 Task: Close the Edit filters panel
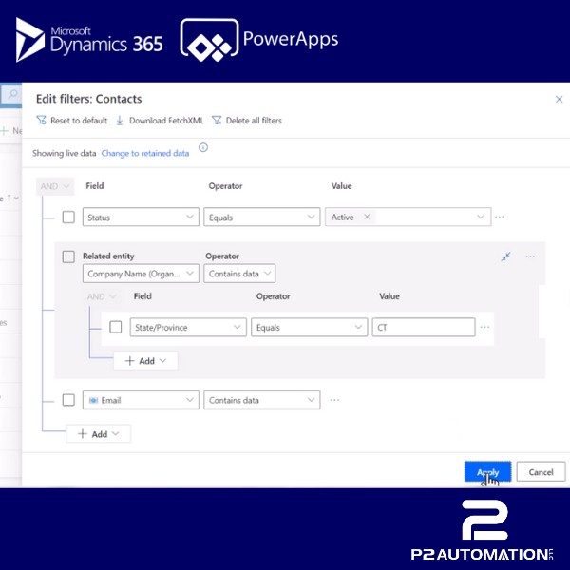pos(560,99)
